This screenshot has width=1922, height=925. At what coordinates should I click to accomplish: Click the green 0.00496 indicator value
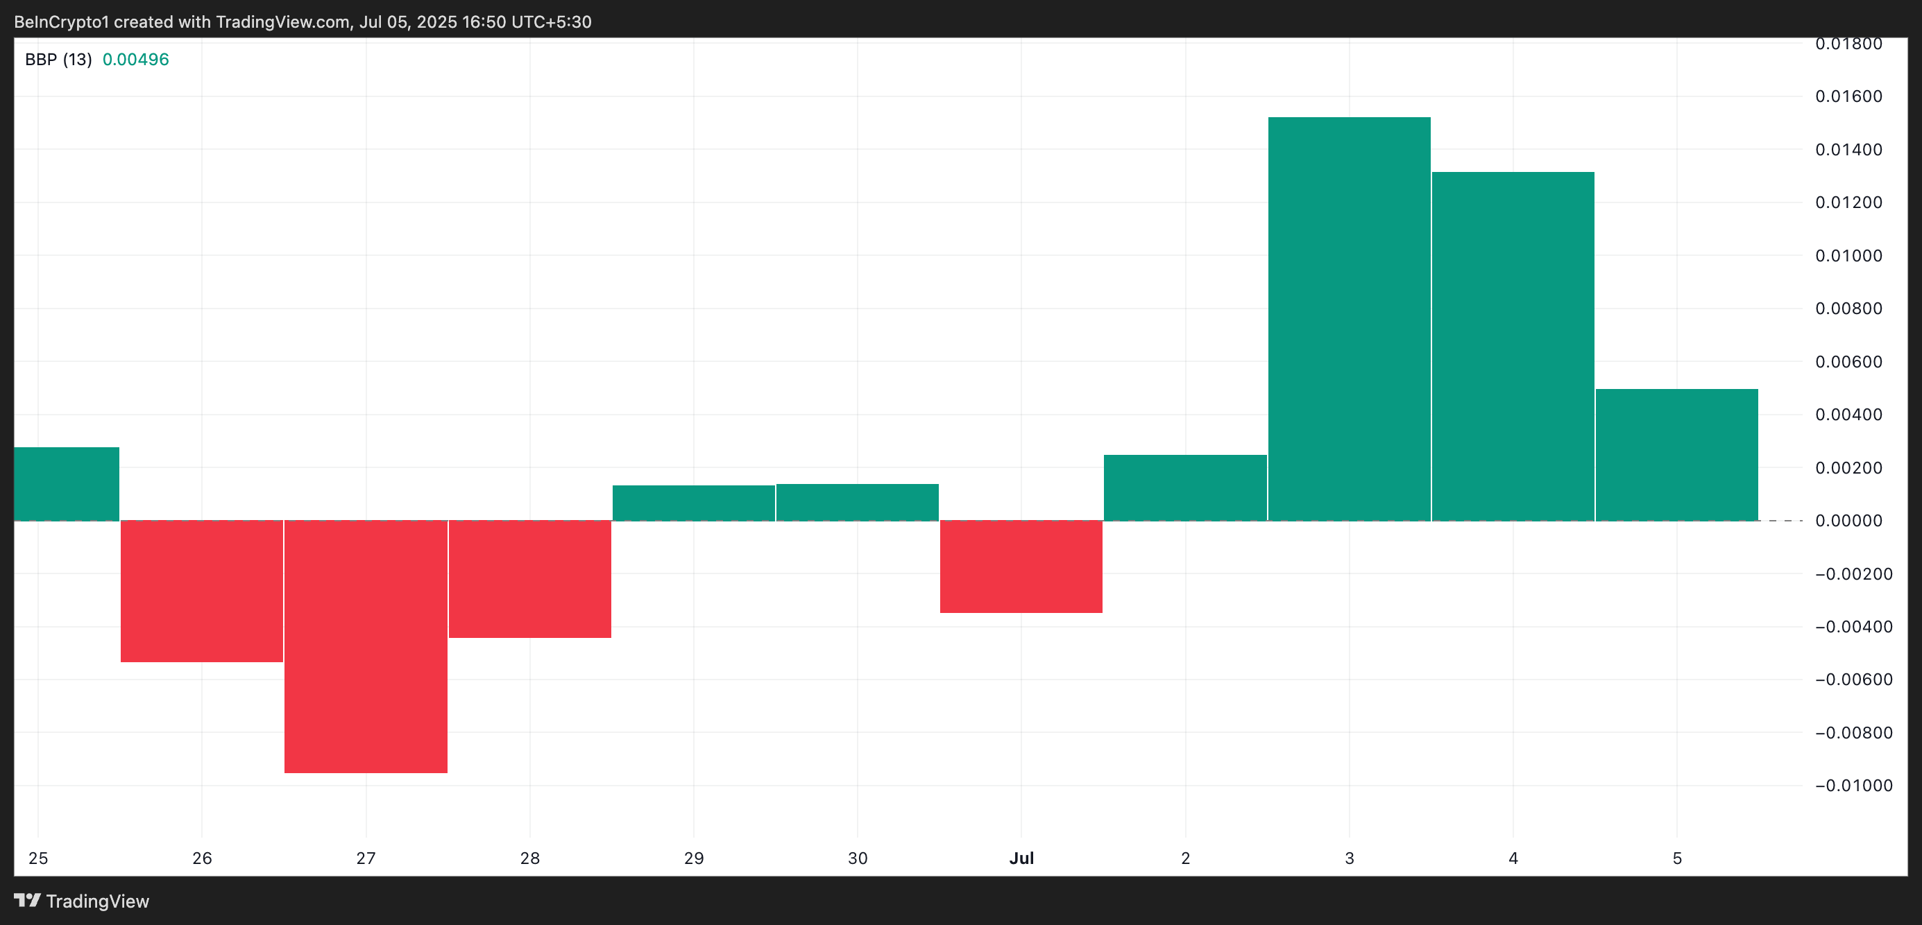pyautogui.click(x=136, y=60)
